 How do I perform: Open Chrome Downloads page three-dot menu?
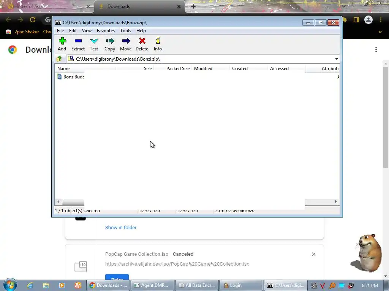[376, 50]
